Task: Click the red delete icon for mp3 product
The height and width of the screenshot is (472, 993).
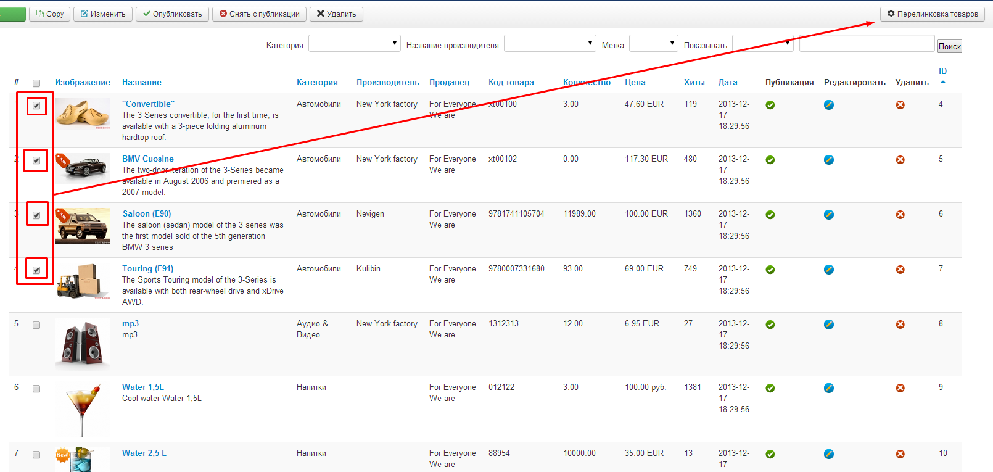Action: 900,325
